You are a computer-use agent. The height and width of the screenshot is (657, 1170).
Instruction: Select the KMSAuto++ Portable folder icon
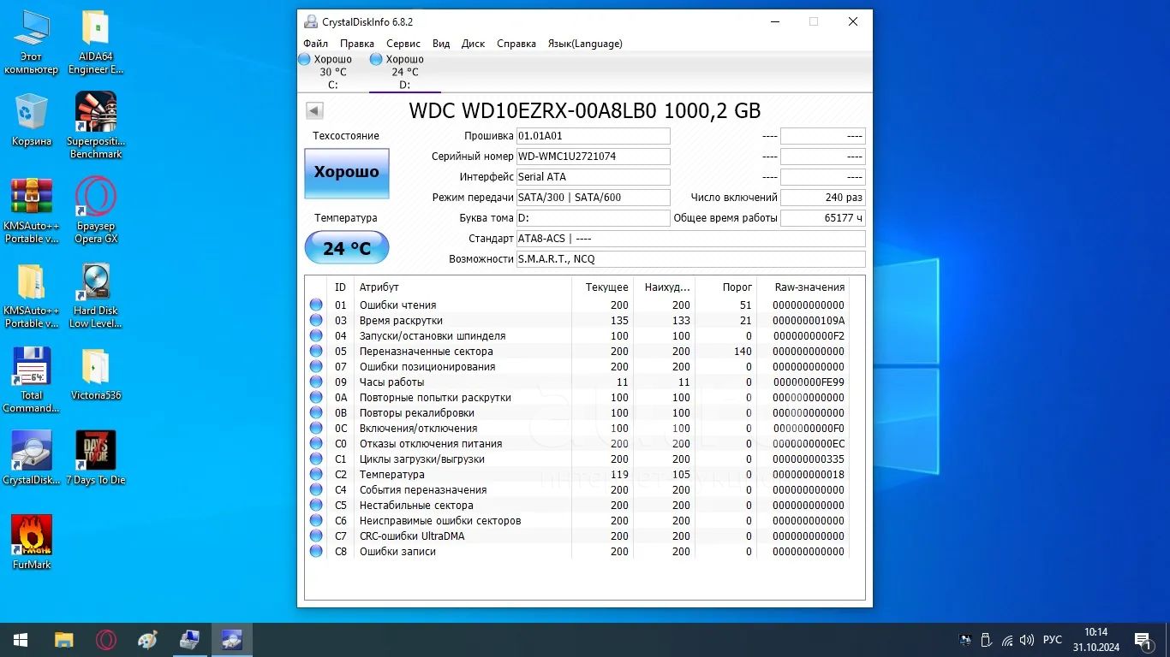click(32, 295)
